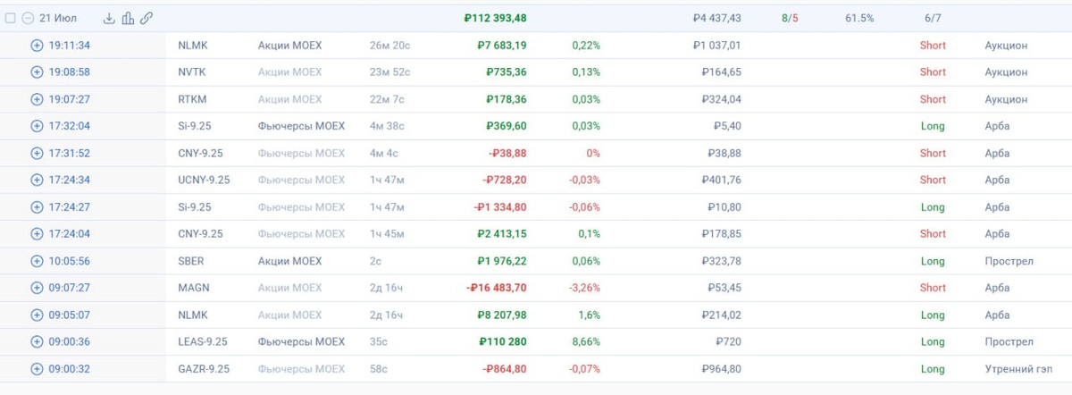Click the Short label on the MAGN row
The height and width of the screenshot is (395, 1072).
(933, 288)
